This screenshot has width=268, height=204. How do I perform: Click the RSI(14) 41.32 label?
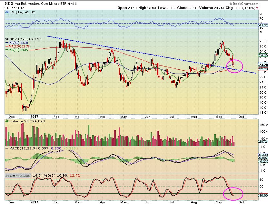(x=22, y=12)
